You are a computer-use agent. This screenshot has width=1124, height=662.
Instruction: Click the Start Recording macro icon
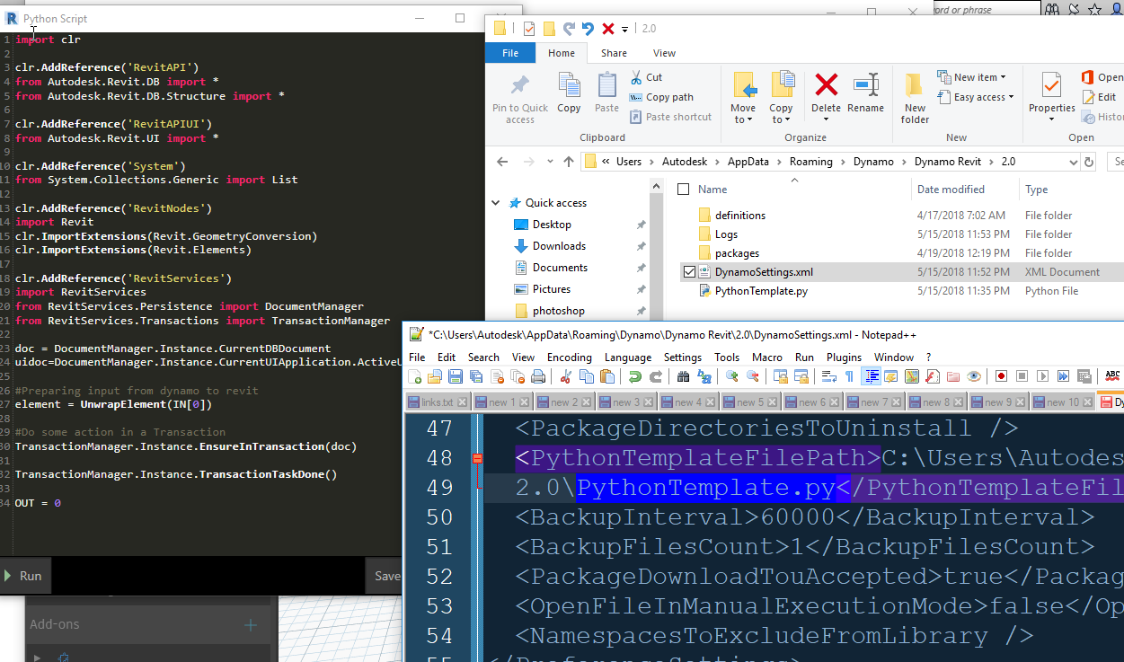[1000, 376]
